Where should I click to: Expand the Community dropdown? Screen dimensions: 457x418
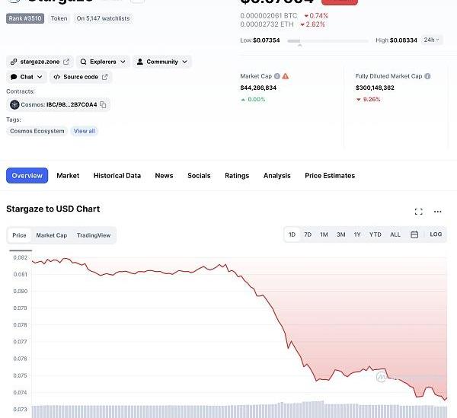pyautogui.click(x=162, y=62)
